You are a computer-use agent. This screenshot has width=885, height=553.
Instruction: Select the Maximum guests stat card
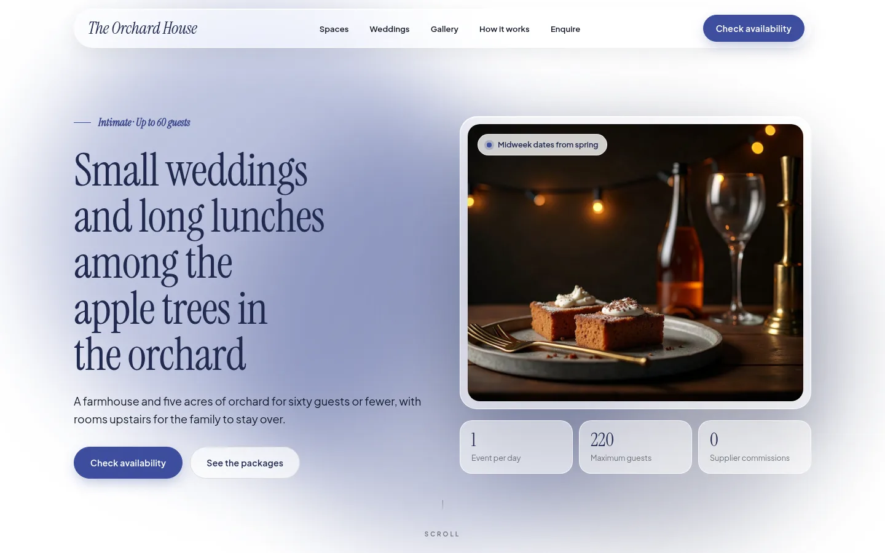635,447
